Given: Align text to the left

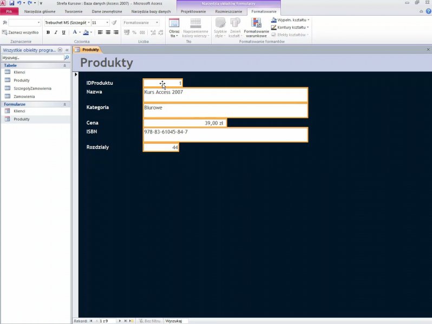Looking at the screenshot, I should 100,32.
